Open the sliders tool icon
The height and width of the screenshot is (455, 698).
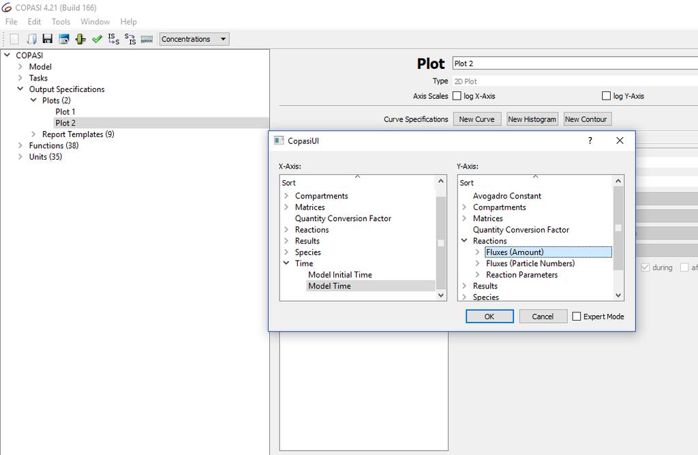[80, 39]
